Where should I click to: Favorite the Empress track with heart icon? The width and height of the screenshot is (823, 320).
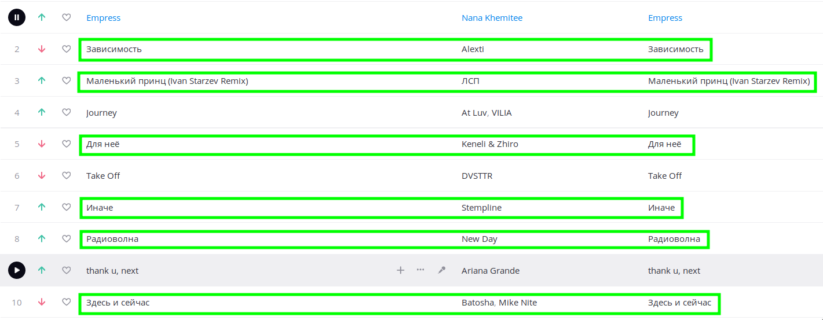click(x=67, y=17)
